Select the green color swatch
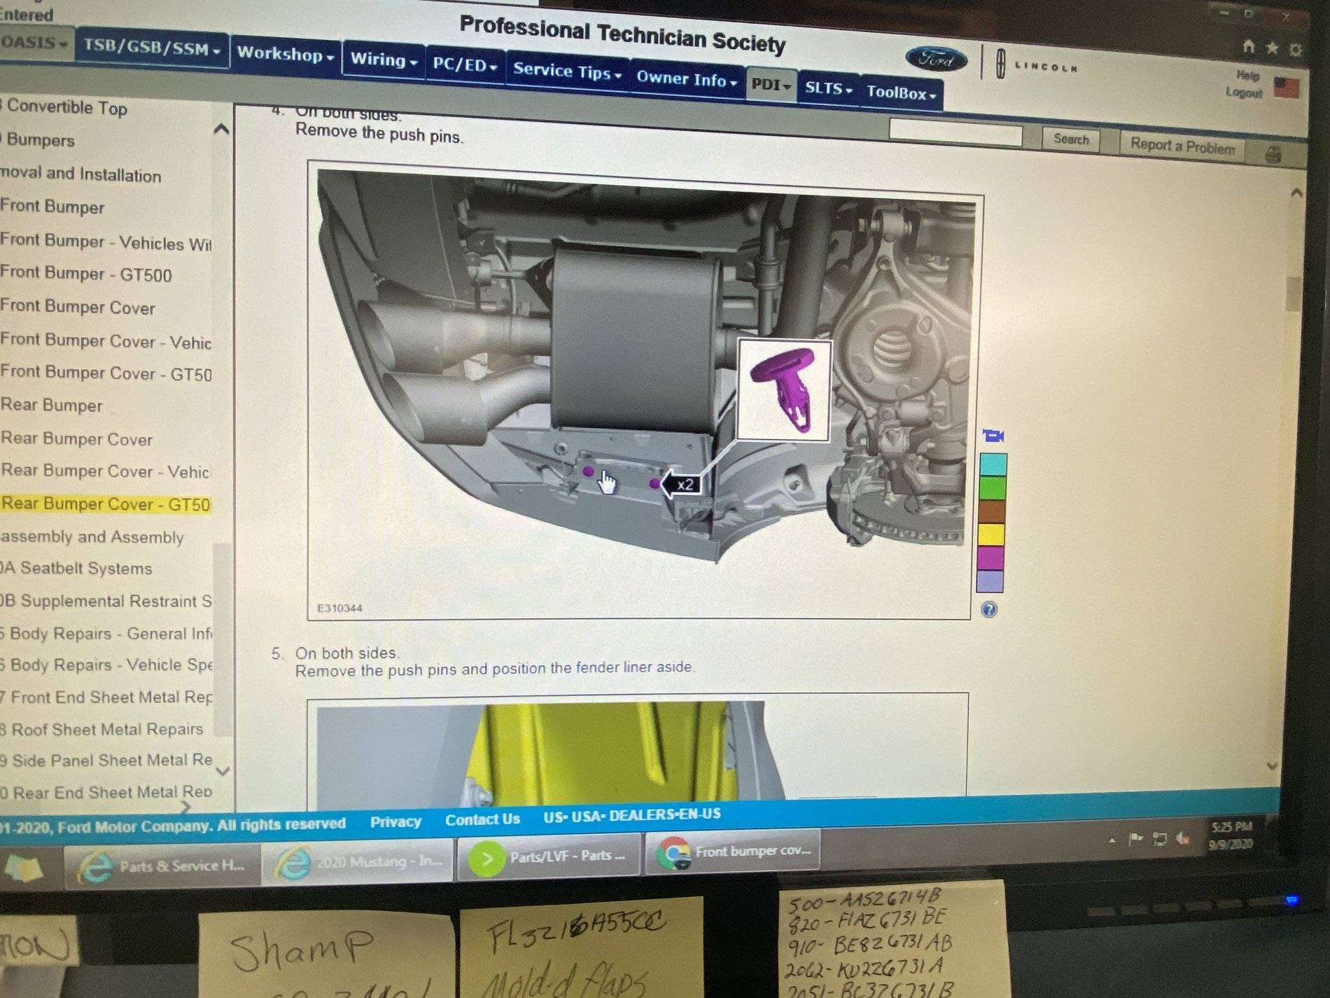The height and width of the screenshot is (998, 1330). tap(992, 487)
